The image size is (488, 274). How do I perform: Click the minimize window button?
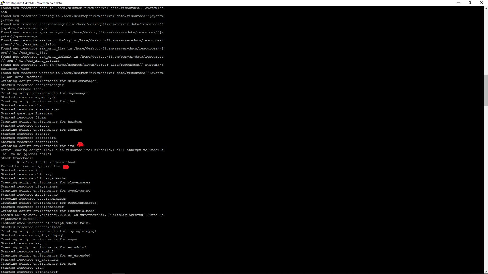click(x=458, y=3)
